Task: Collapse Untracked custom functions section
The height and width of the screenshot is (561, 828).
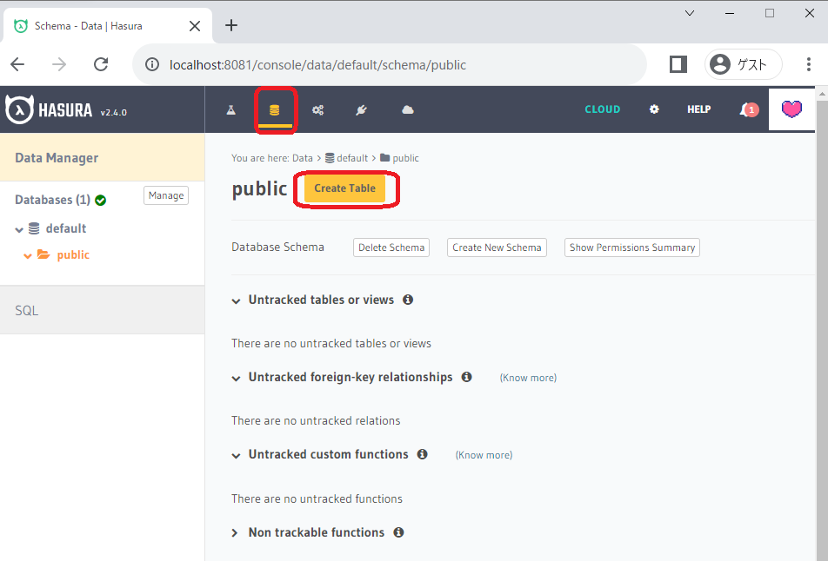Action: pyautogui.click(x=236, y=456)
